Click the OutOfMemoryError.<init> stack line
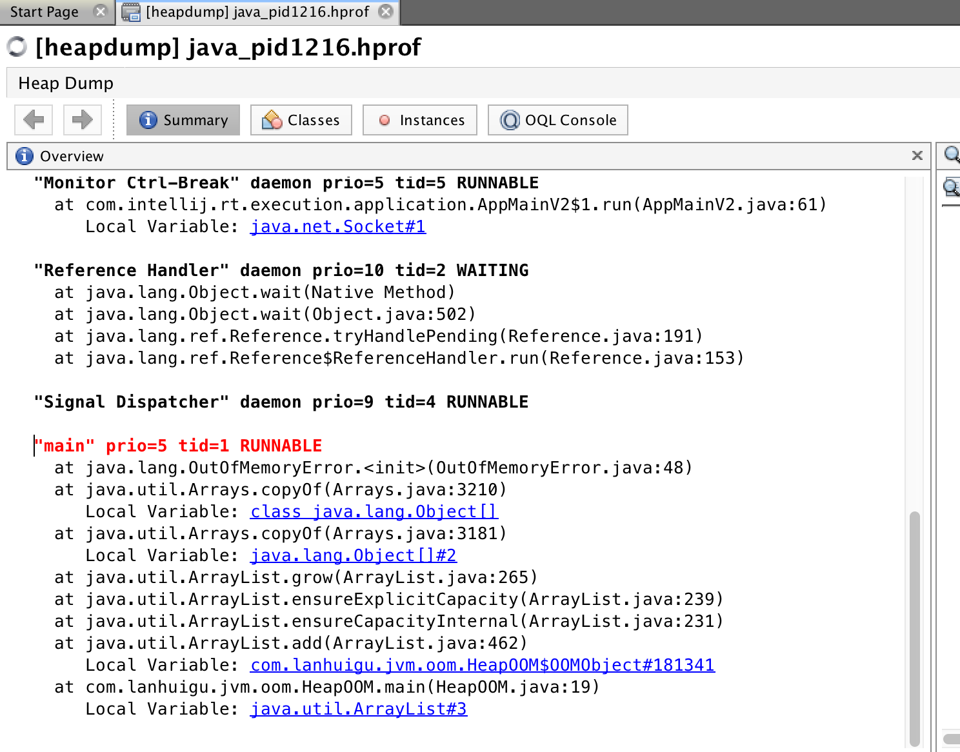 374,468
